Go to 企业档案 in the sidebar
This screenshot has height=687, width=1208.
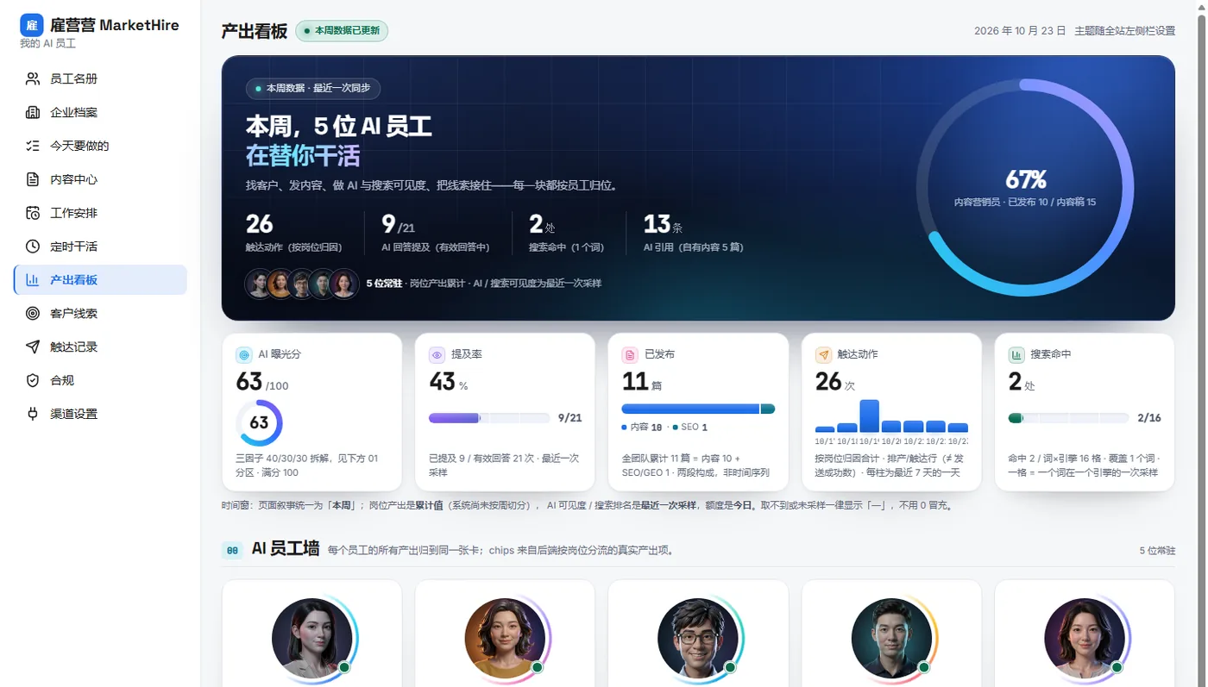(x=100, y=112)
